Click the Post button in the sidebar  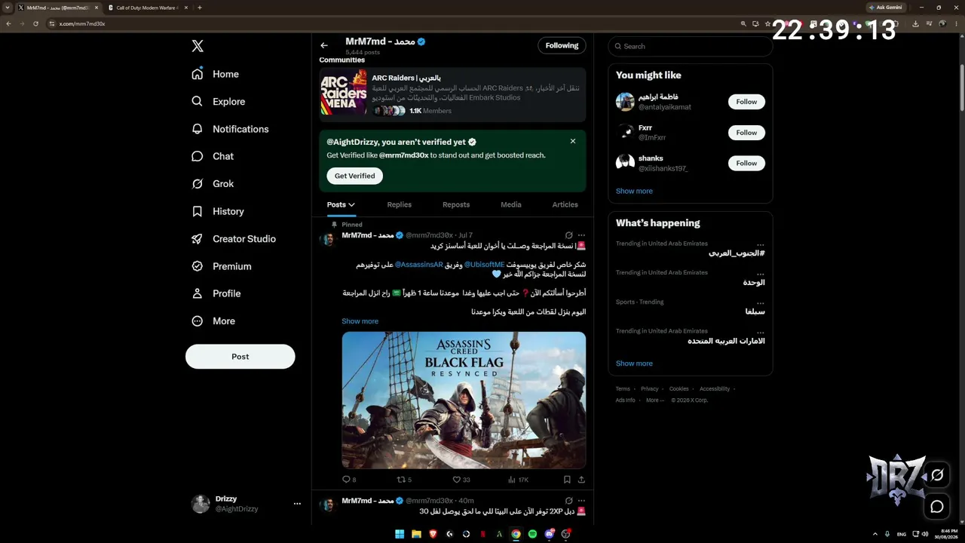click(240, 357)
